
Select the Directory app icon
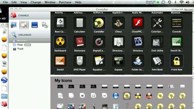pyautogui.click(x=138, y=42)
